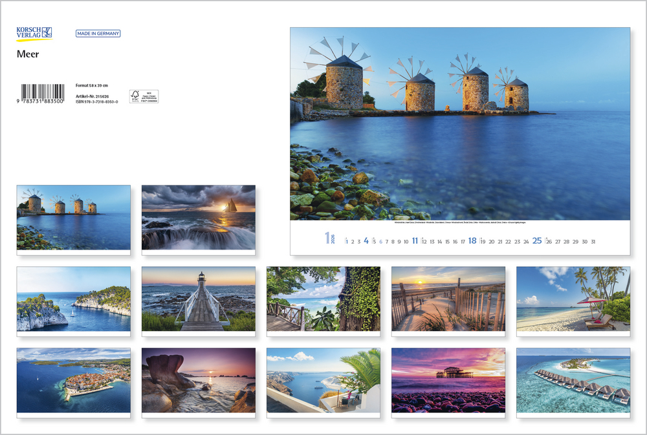Image resolution: width=647 pixels, height=435 pixels.
Task: Click the ISBN number text
Action: (x=97, y=101)
